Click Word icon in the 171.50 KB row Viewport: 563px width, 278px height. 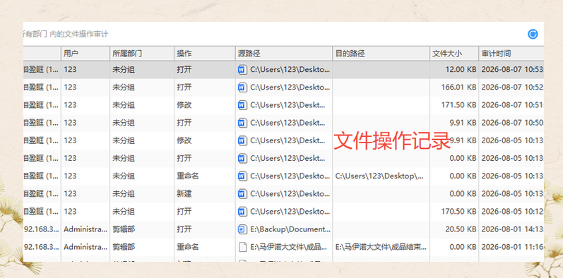coord(242,105)
